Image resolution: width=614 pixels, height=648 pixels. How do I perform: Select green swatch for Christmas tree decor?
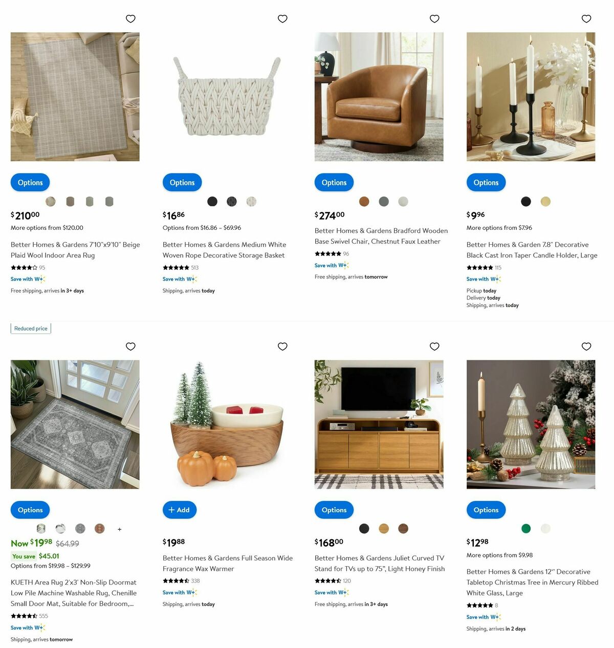coord(526,529)
